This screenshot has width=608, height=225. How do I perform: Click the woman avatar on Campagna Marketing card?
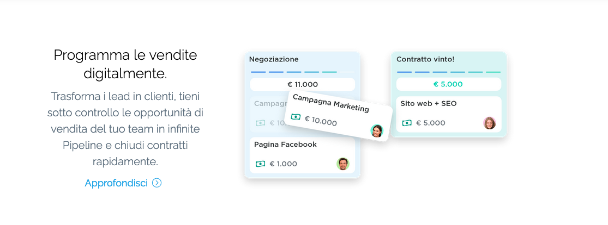tap(377, 130)
